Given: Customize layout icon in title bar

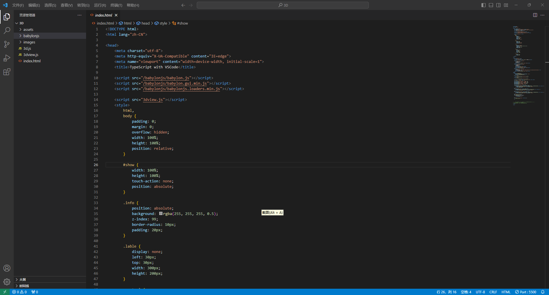Looking at the screenshot, I should [506, 5].
